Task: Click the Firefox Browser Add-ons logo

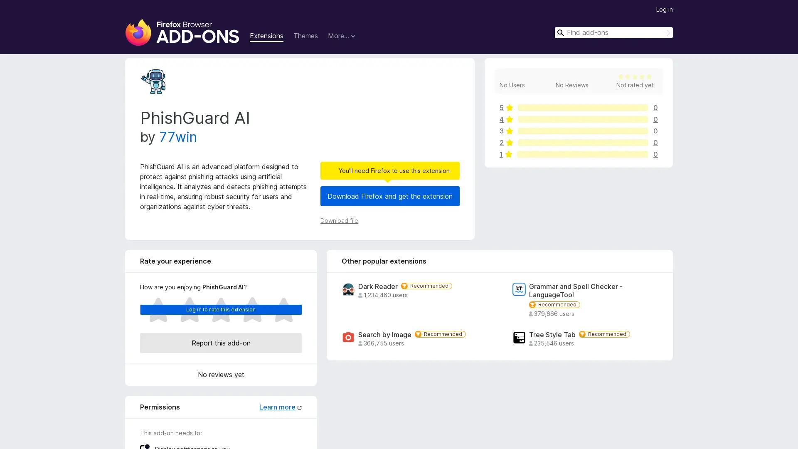Action: point(182,33)
